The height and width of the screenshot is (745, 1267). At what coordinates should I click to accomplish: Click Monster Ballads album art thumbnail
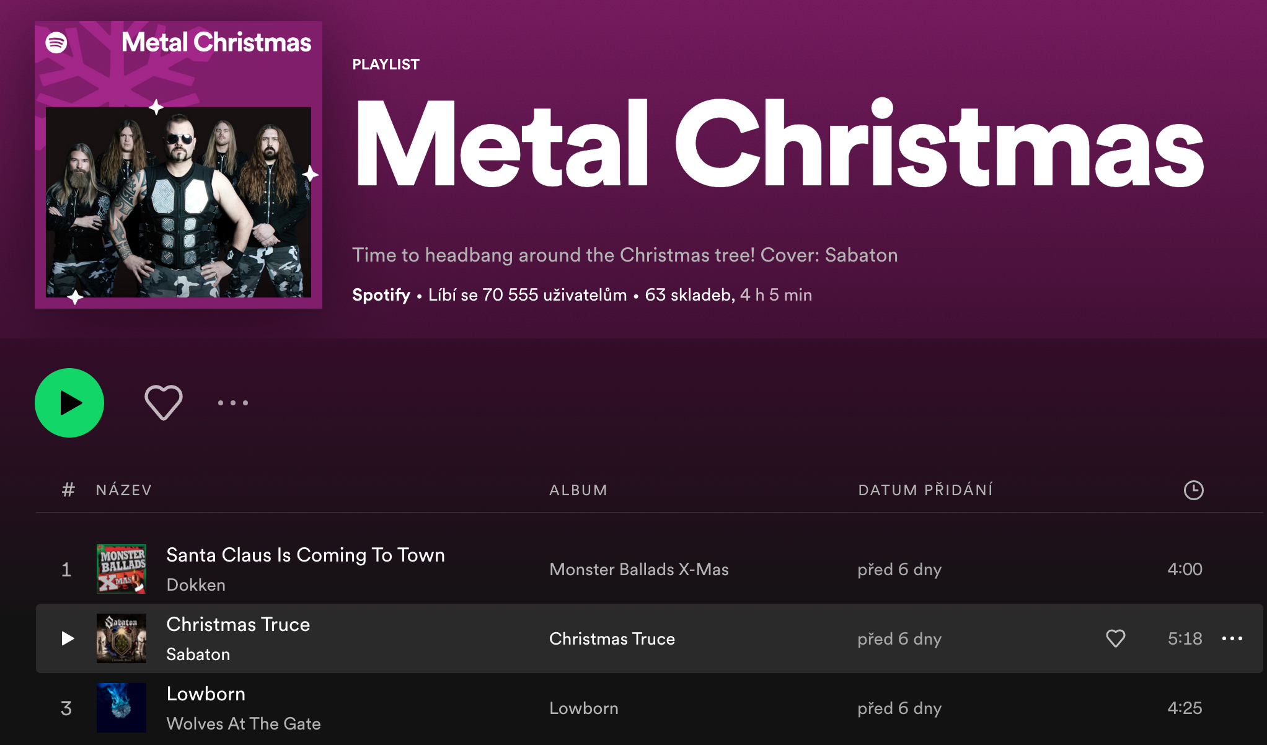tap(121, 569)
